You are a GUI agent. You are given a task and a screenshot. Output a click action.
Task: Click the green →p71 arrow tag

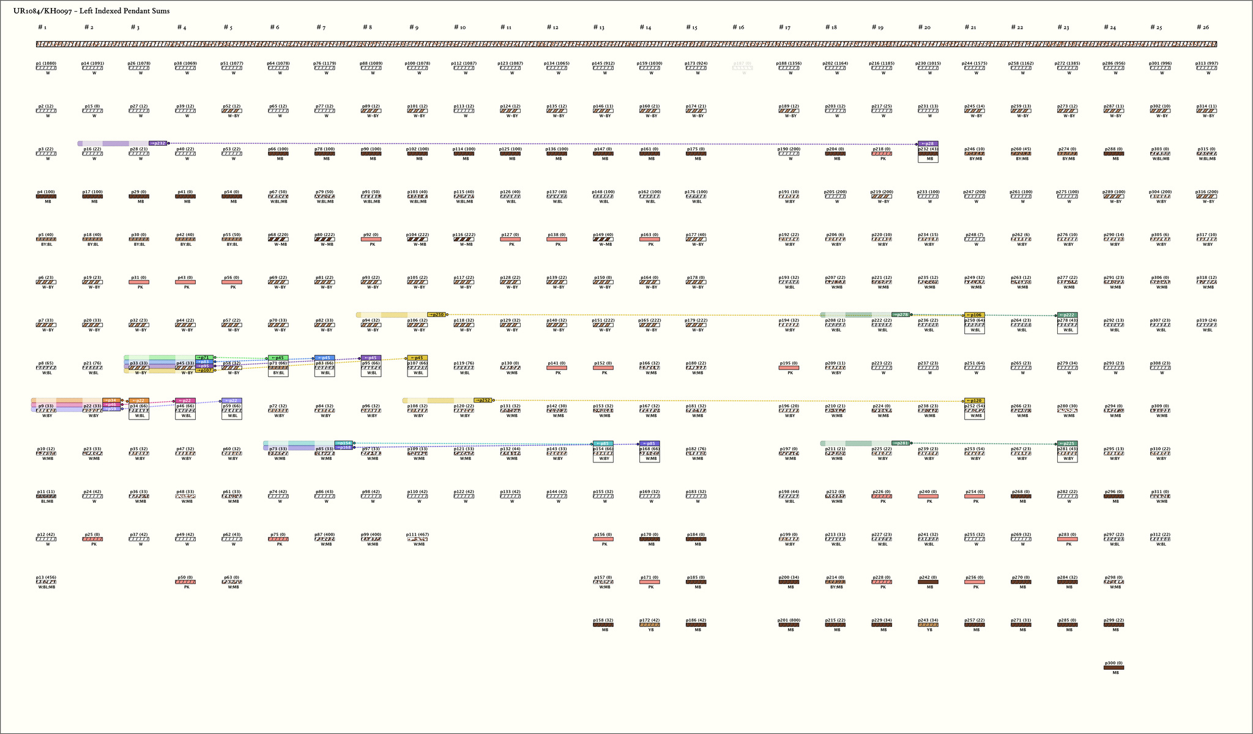click(x=205, y=357)
